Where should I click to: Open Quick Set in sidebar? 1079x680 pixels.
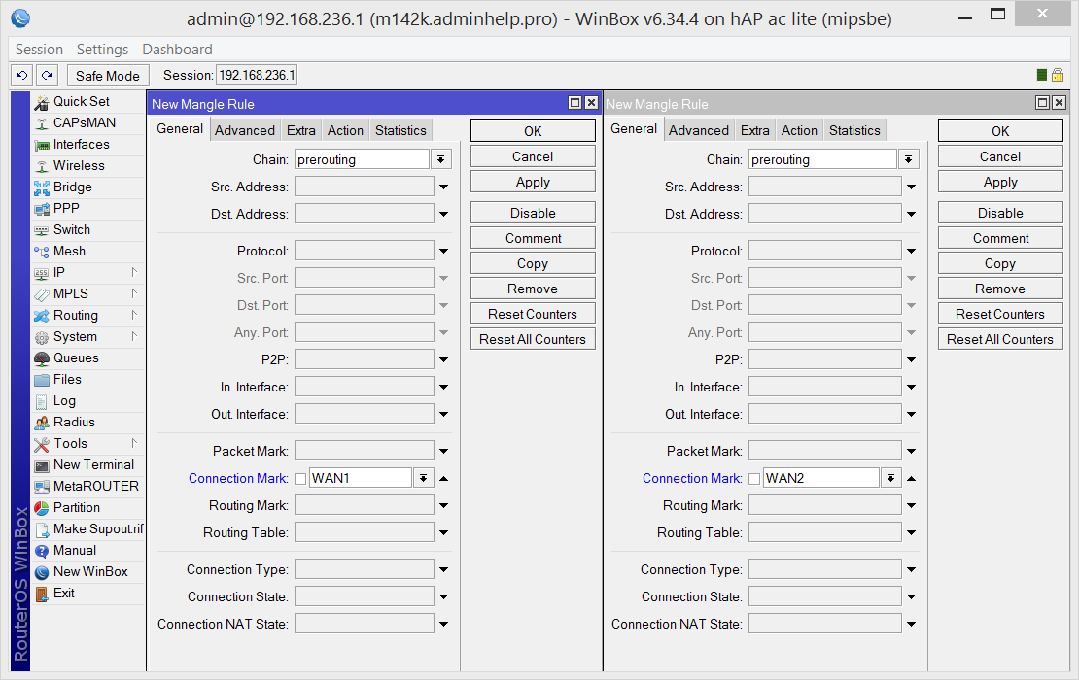pos(88,101)
